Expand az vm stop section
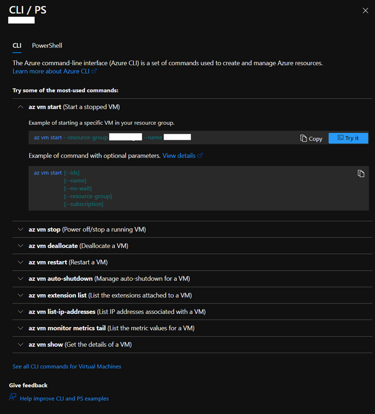This screenshot has height=414, width=375. click(x=193, y=230)
